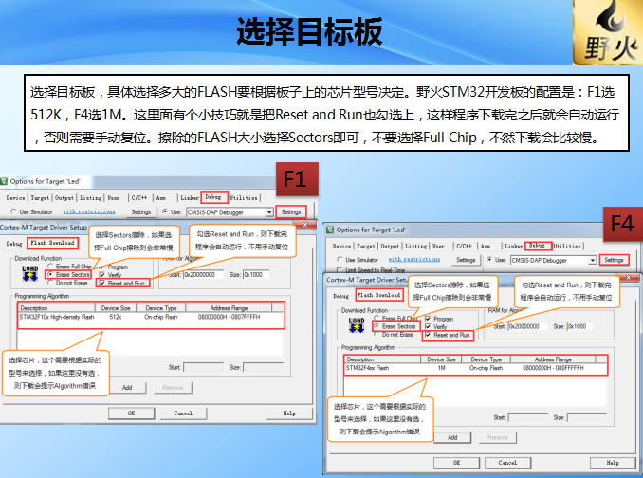Viewport: 643px width, 478px height.
Task: Enable Reset and Run checkbox in F1 window
Action: (x=102, y=283)
